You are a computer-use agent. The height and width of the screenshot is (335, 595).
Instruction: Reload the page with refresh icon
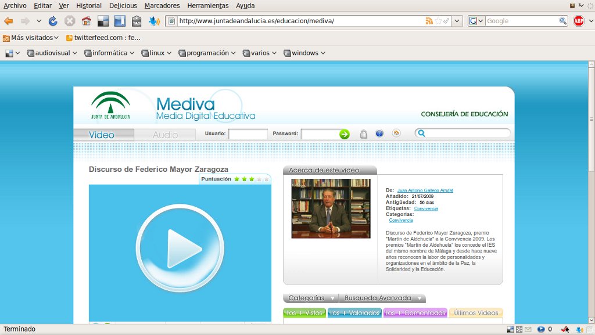pyautogui.click(x=53, y=21)
